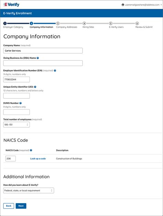Click the Doing Business As name field
Viewport: 163px width, 216px height.
43,63
